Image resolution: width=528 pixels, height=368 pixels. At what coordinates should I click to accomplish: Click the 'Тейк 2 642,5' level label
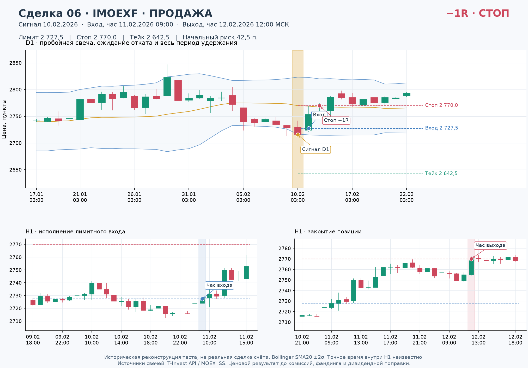point(441,174)
